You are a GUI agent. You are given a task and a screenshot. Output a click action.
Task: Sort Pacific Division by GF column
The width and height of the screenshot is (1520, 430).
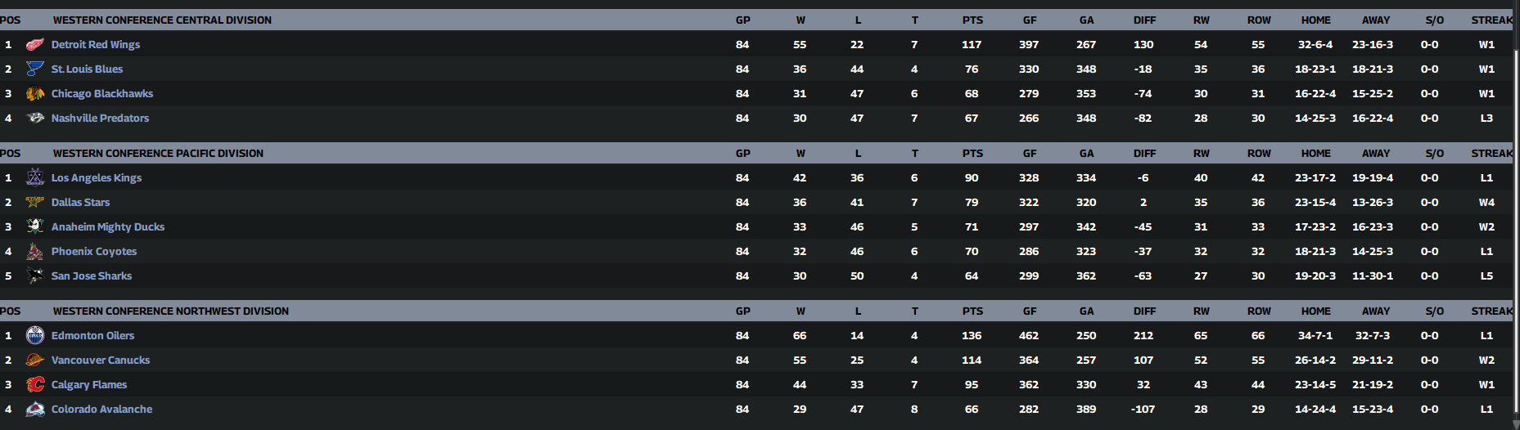click(1029, 153)
